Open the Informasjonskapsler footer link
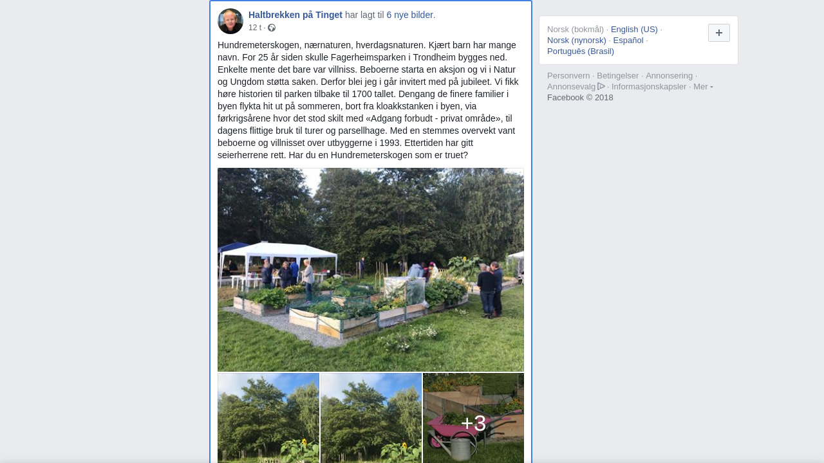Image resolution: width=824 pixels, height=463 pixels. (x=649, y=86)
